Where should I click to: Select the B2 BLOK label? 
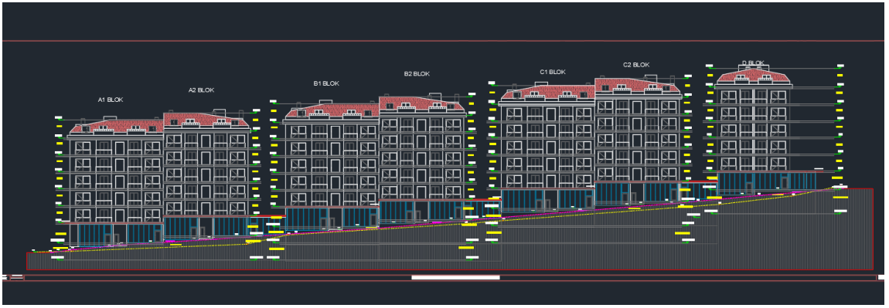(417, 73)
